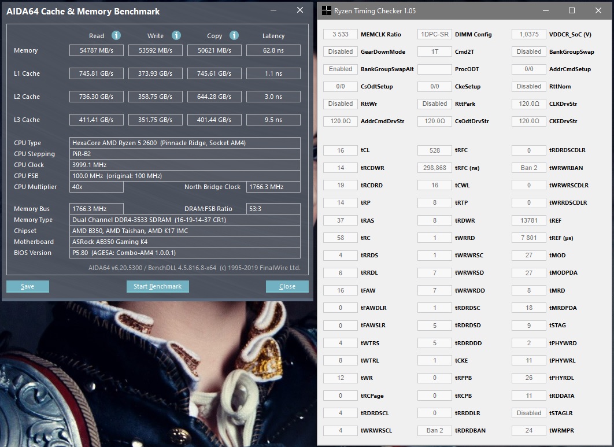Screen dimensions: 614x447
Task: Click the tCL value 16
Action: 341,150
